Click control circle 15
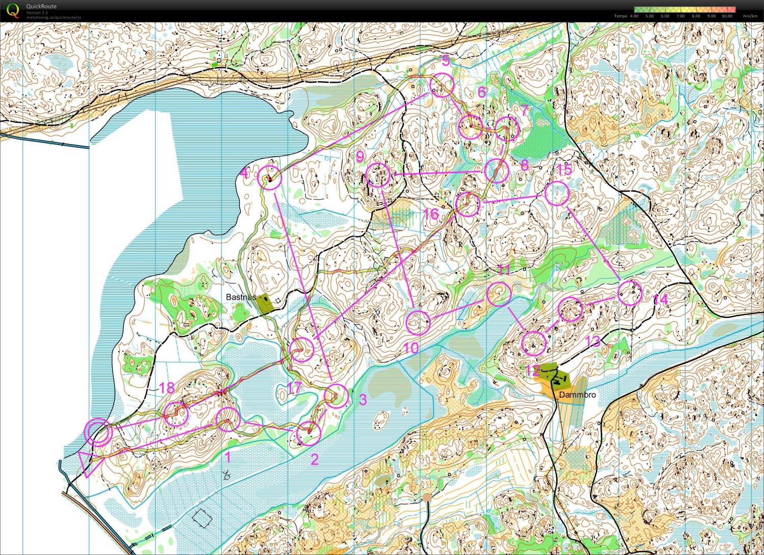 click(x=557, y=193)
